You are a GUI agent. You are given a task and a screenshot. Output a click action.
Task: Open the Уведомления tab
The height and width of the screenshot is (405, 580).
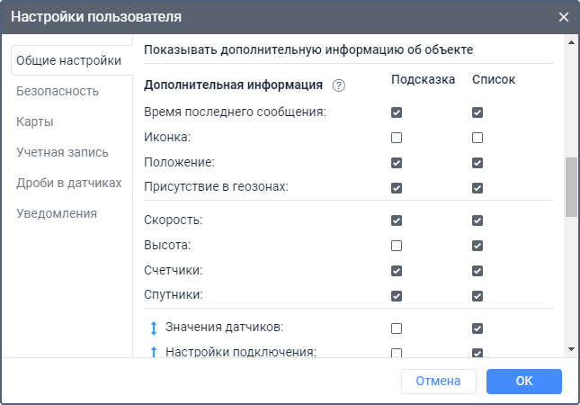pyautogui.click(x=57, y=213)
